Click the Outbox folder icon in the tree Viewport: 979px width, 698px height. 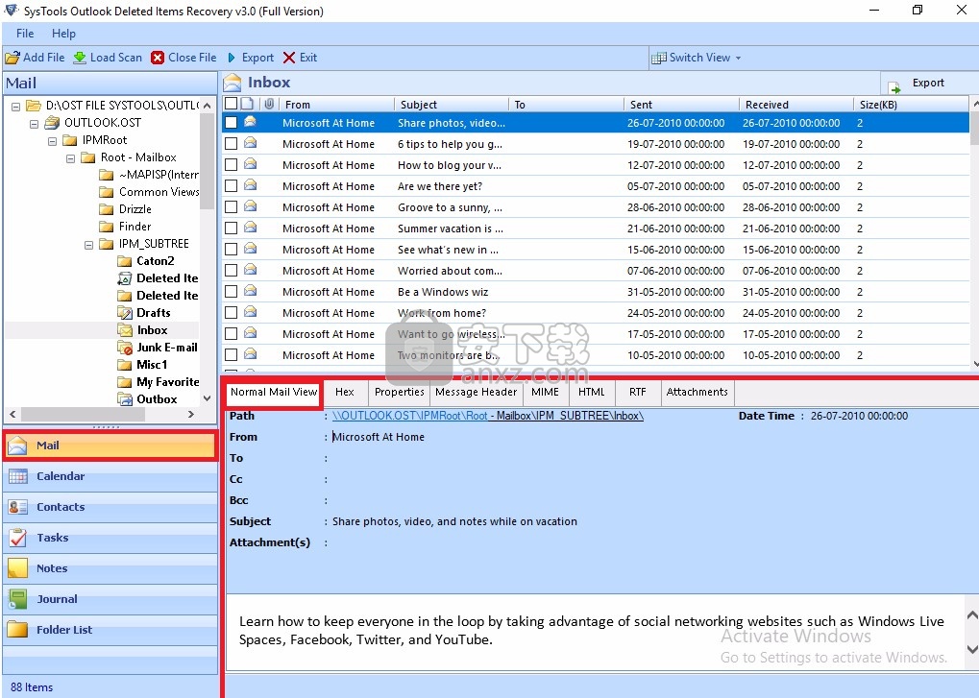coord(125,399)
